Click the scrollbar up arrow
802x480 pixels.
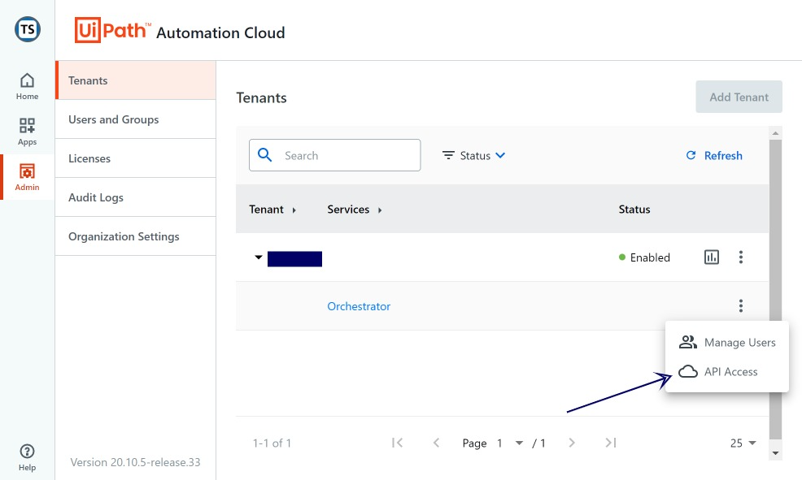(x=775, y=132)
